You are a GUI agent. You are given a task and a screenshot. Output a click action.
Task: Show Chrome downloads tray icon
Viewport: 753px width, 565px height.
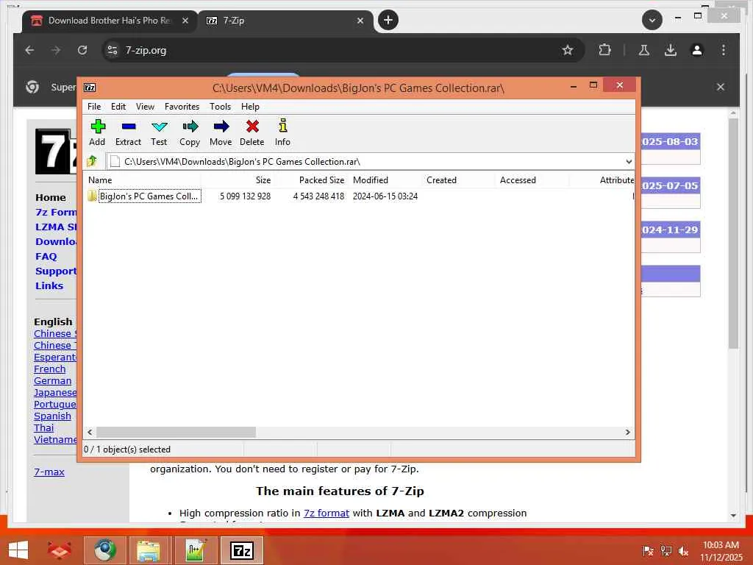point(671,50)
